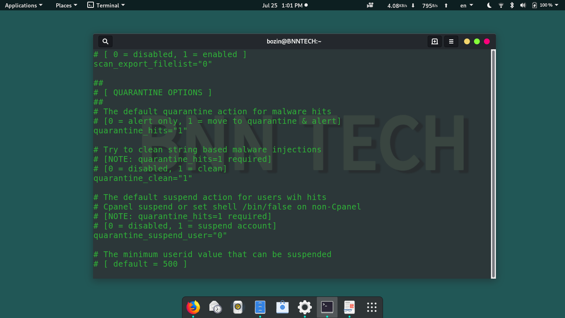This screenshot has width=565, height=318.
Task: Toggle Wi-Fi using the top bar icon
Action: click(x=500, y=5)
